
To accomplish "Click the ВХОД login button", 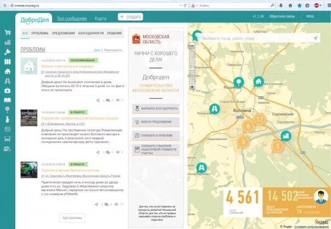I will coord(310,16).
